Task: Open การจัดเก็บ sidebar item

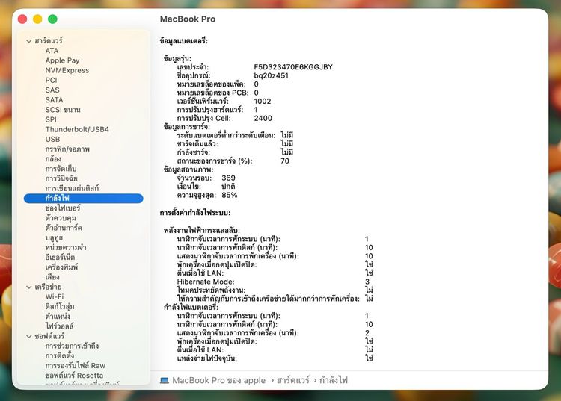Action: tap(61, 169)
